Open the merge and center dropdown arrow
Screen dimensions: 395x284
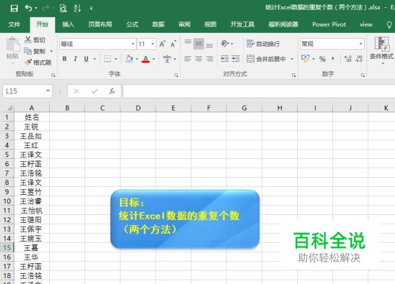click(292, 59)
